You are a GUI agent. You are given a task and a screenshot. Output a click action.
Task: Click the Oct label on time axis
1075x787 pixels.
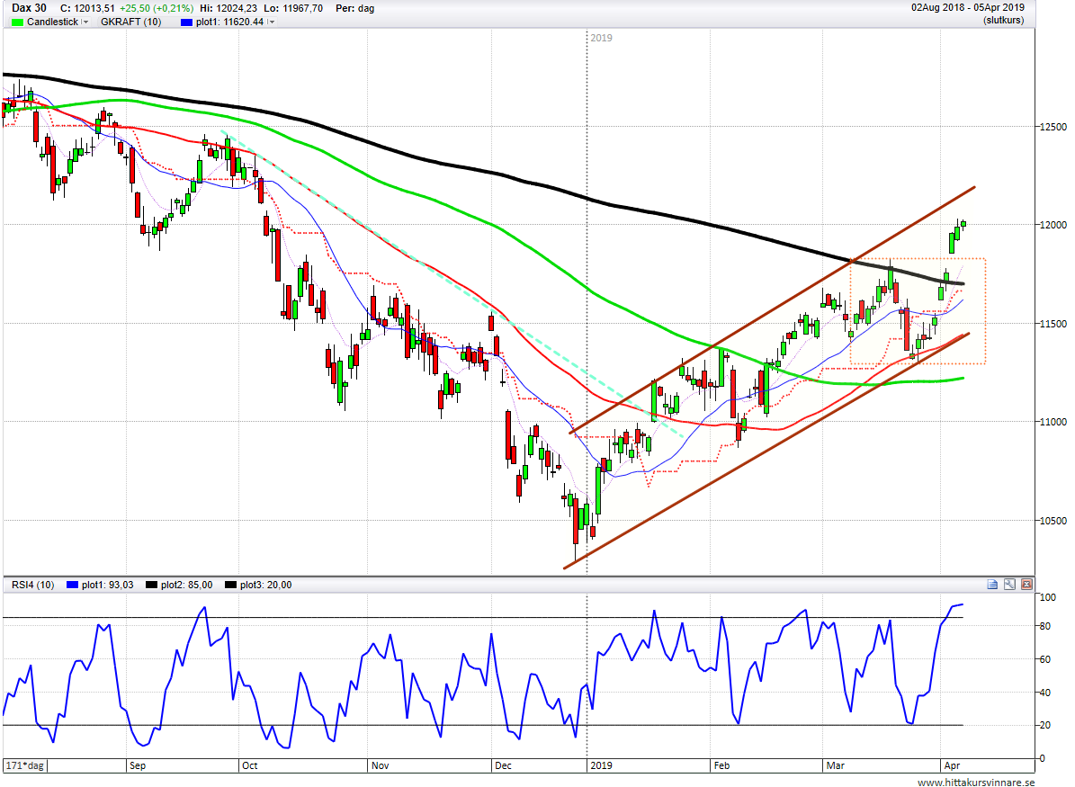(249, 765)
